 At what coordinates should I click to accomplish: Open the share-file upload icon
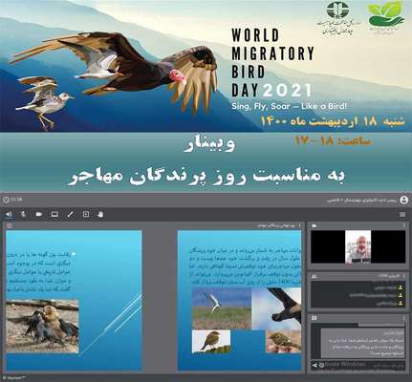tap(86, 214)
